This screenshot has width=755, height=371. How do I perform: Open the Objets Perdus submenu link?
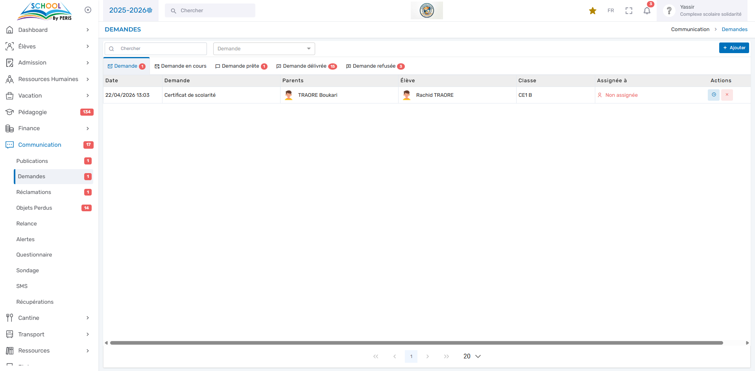click(x=34, y=208)
